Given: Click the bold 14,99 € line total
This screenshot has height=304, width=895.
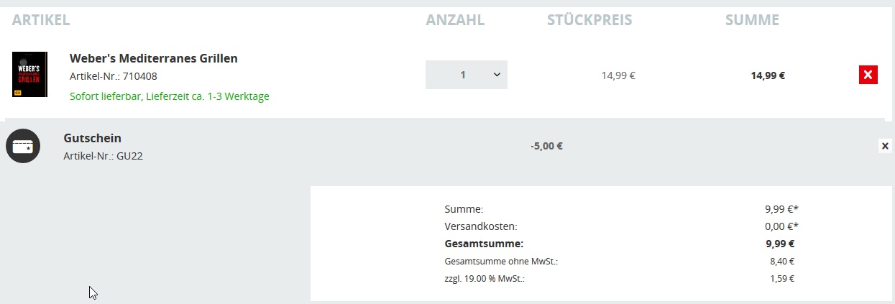Looking at the screenshot, I should pyautogui.click(x=768, y=75).
